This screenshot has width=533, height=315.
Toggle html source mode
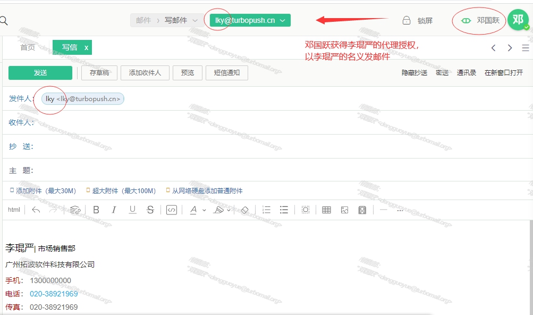pos(14,210)
